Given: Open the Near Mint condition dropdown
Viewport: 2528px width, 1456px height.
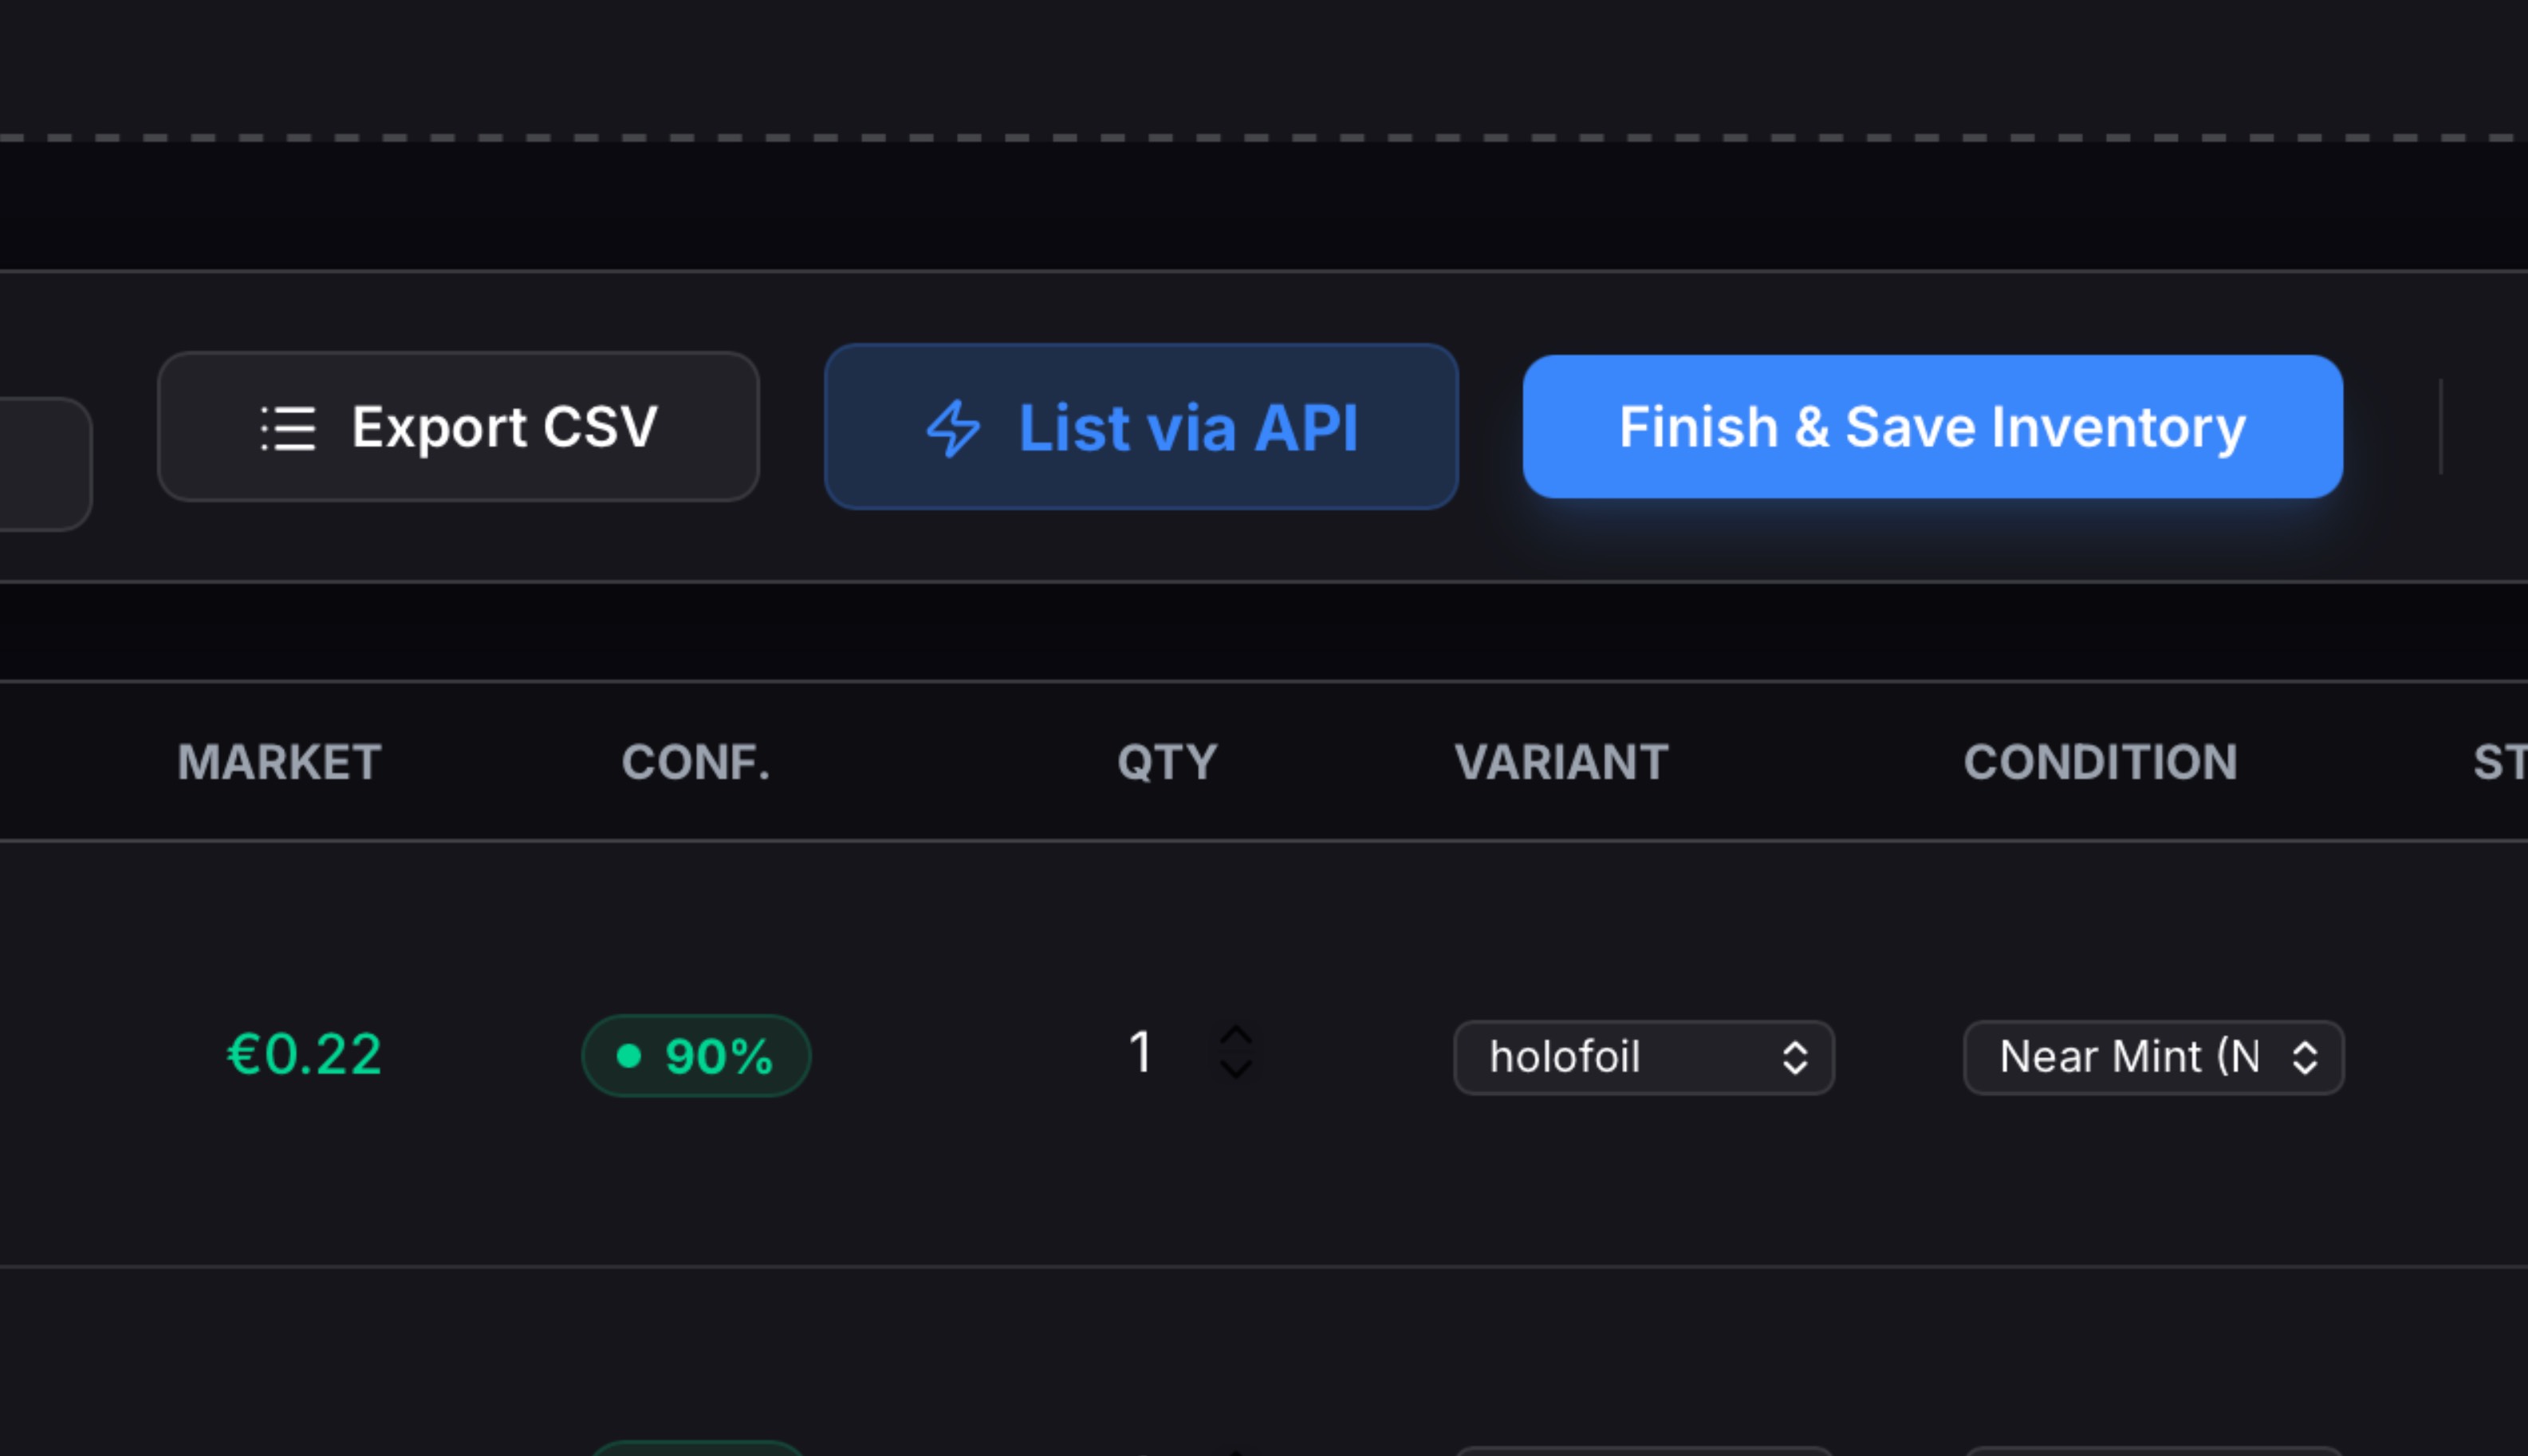Looking at the screenshot, I should tap(2153, 1057).
